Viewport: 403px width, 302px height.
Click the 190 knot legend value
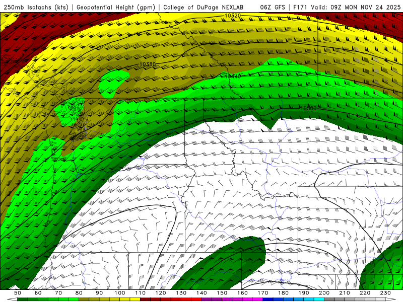304,293
